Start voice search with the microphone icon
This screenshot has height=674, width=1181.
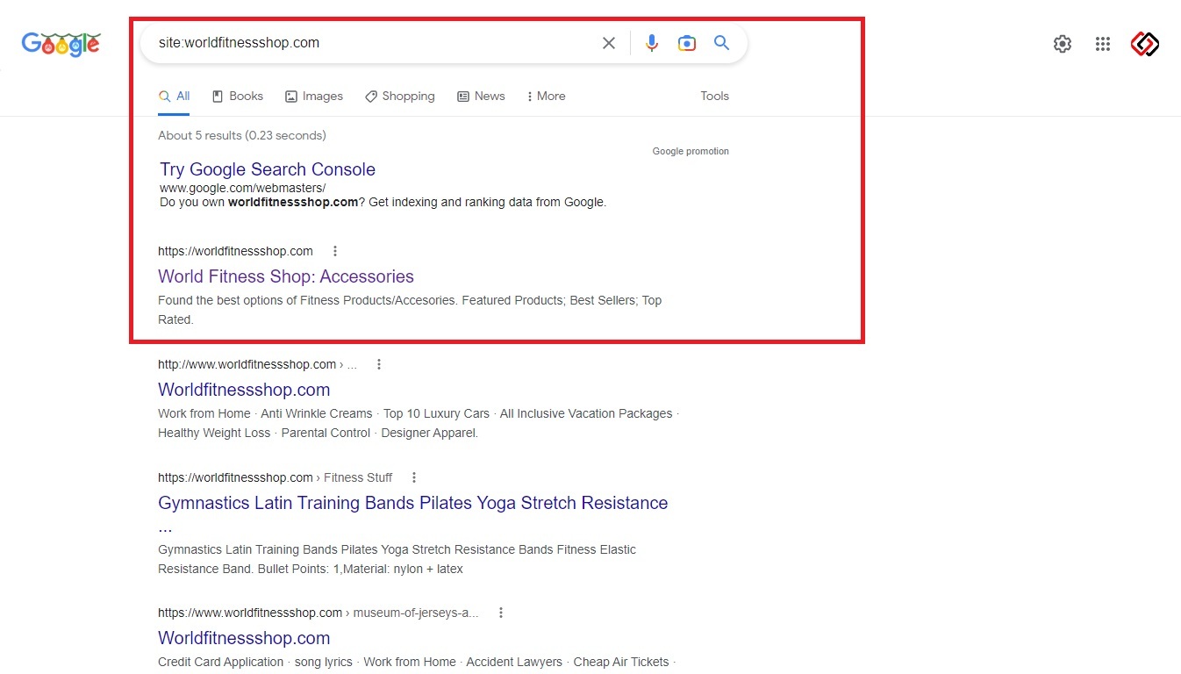[x=651, y=43]
